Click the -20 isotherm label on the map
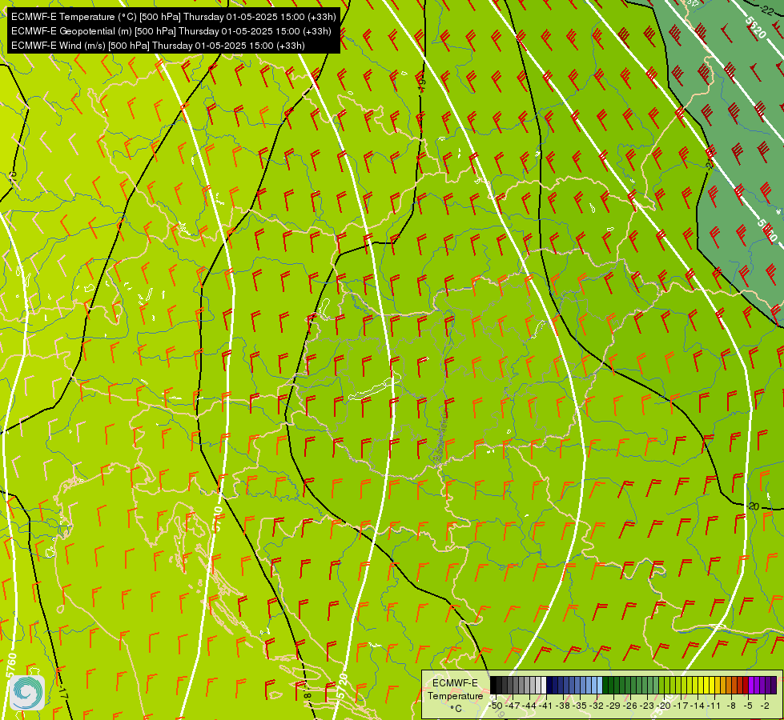The height and width of the screenshot is (720, 784). pos(754,506)
